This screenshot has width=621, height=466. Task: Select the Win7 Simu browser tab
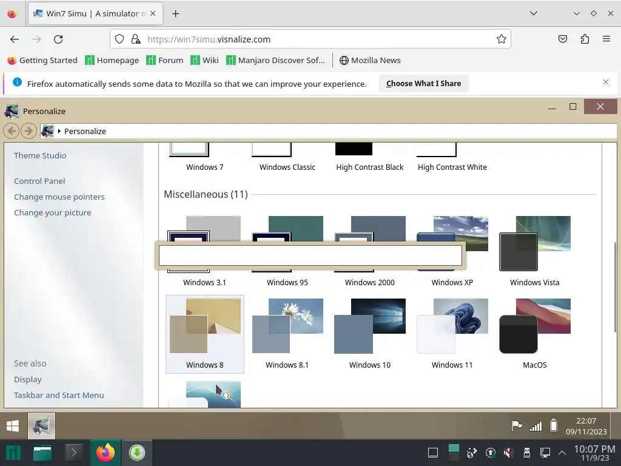click(x=95, y=14)
